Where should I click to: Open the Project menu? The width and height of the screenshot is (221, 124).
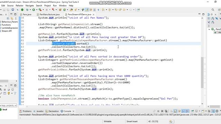[x=48, y=6]
